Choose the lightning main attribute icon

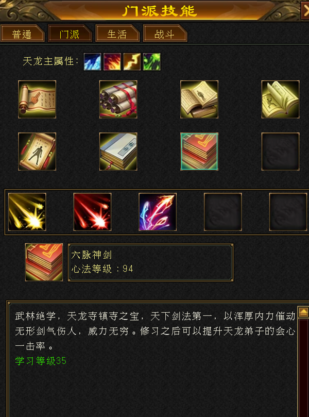pyautogui.click(x=132, y=62)
